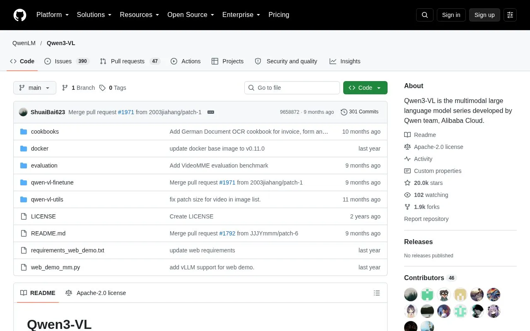530x331 pixels.
Task: Open the Pricing link
Action: coord(279,15)
